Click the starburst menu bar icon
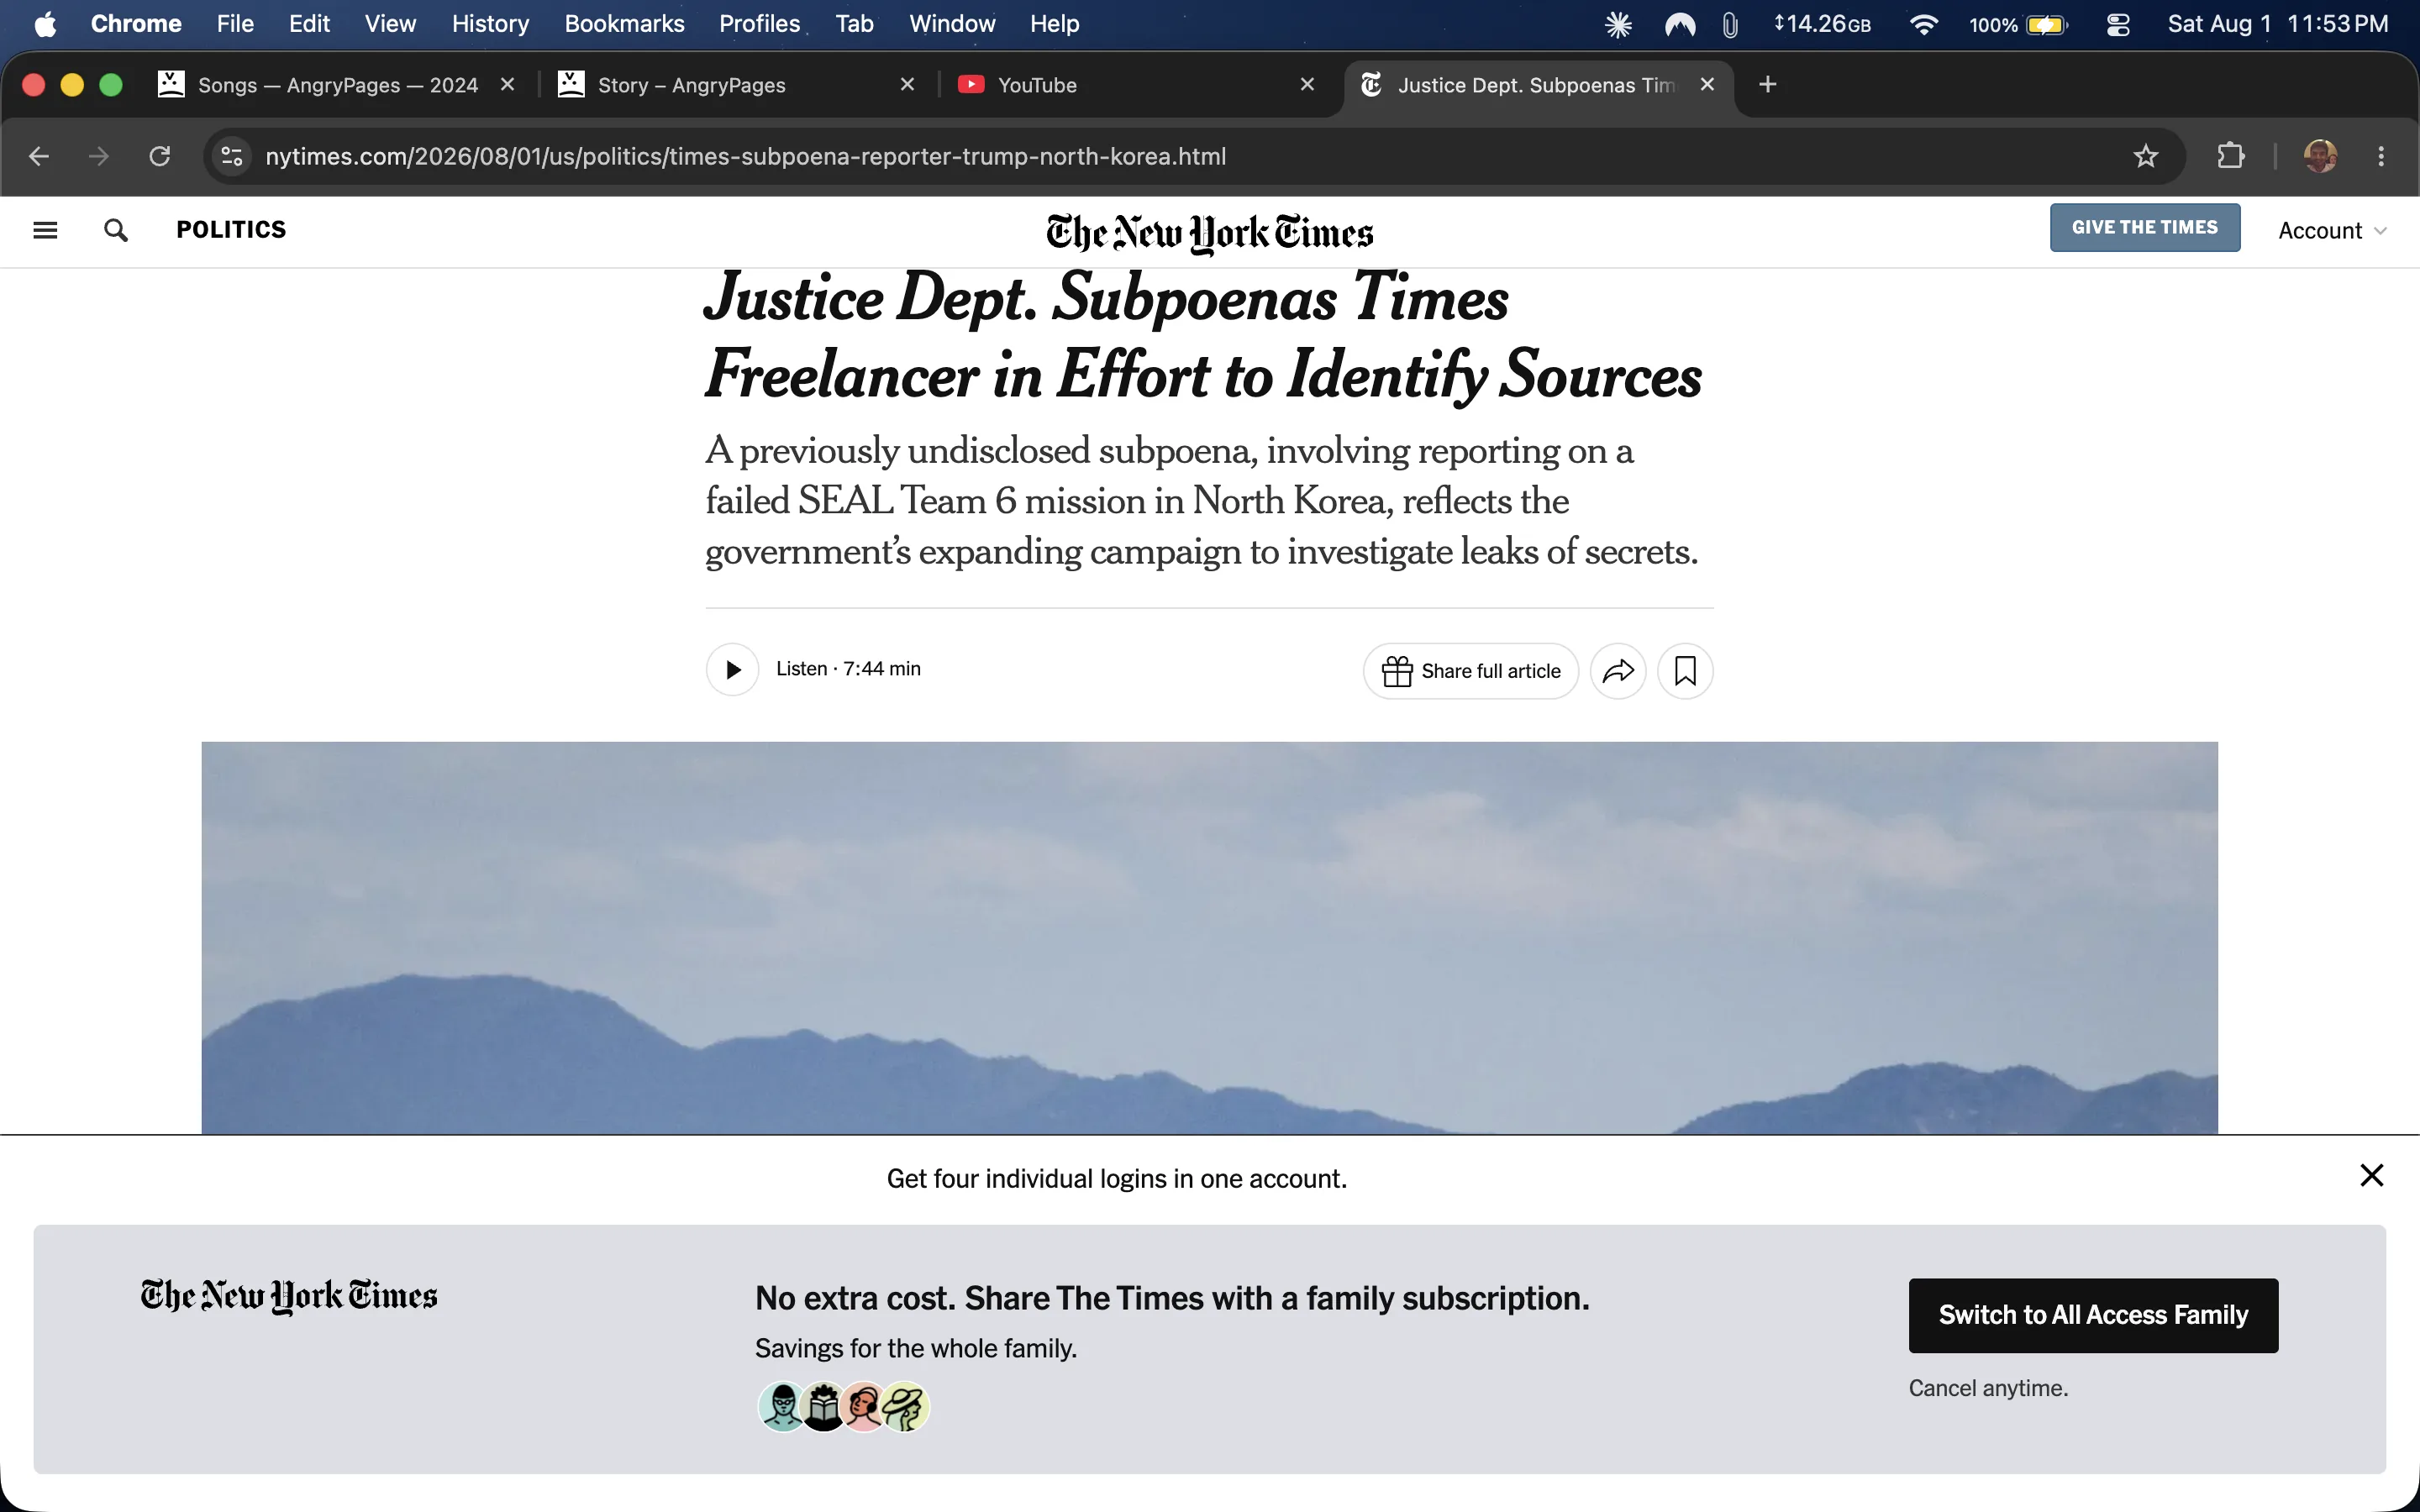 (1618, 25)
